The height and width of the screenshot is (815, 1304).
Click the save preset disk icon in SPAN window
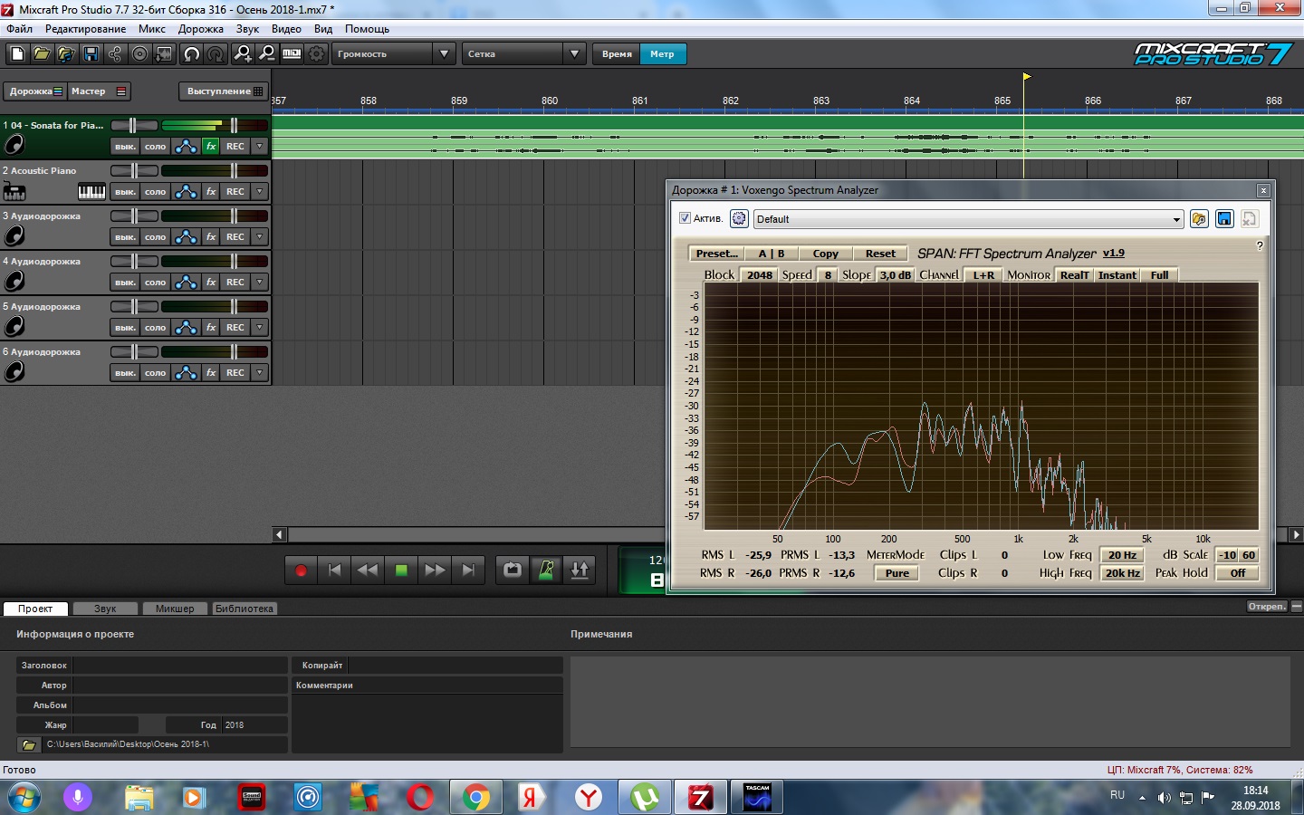coord(1224,219)
